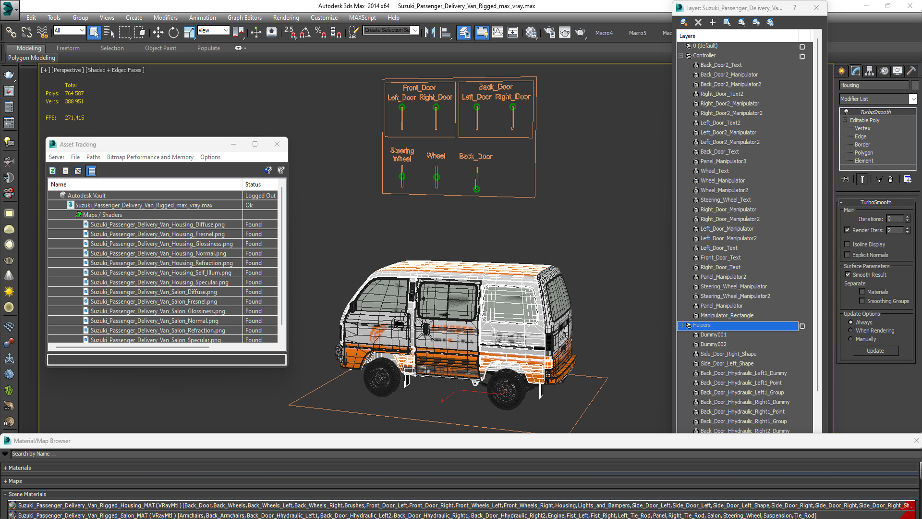Viewport: 922px width, 519px height.
Task: Click Pin Stack icon below modifier stack
Action: 846,179
